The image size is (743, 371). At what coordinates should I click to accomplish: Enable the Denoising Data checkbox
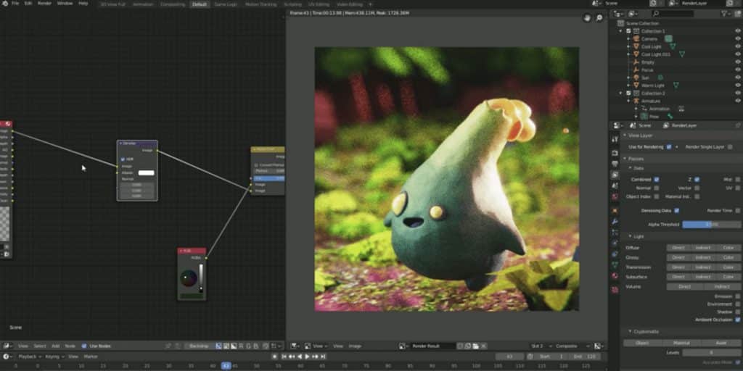677,210
